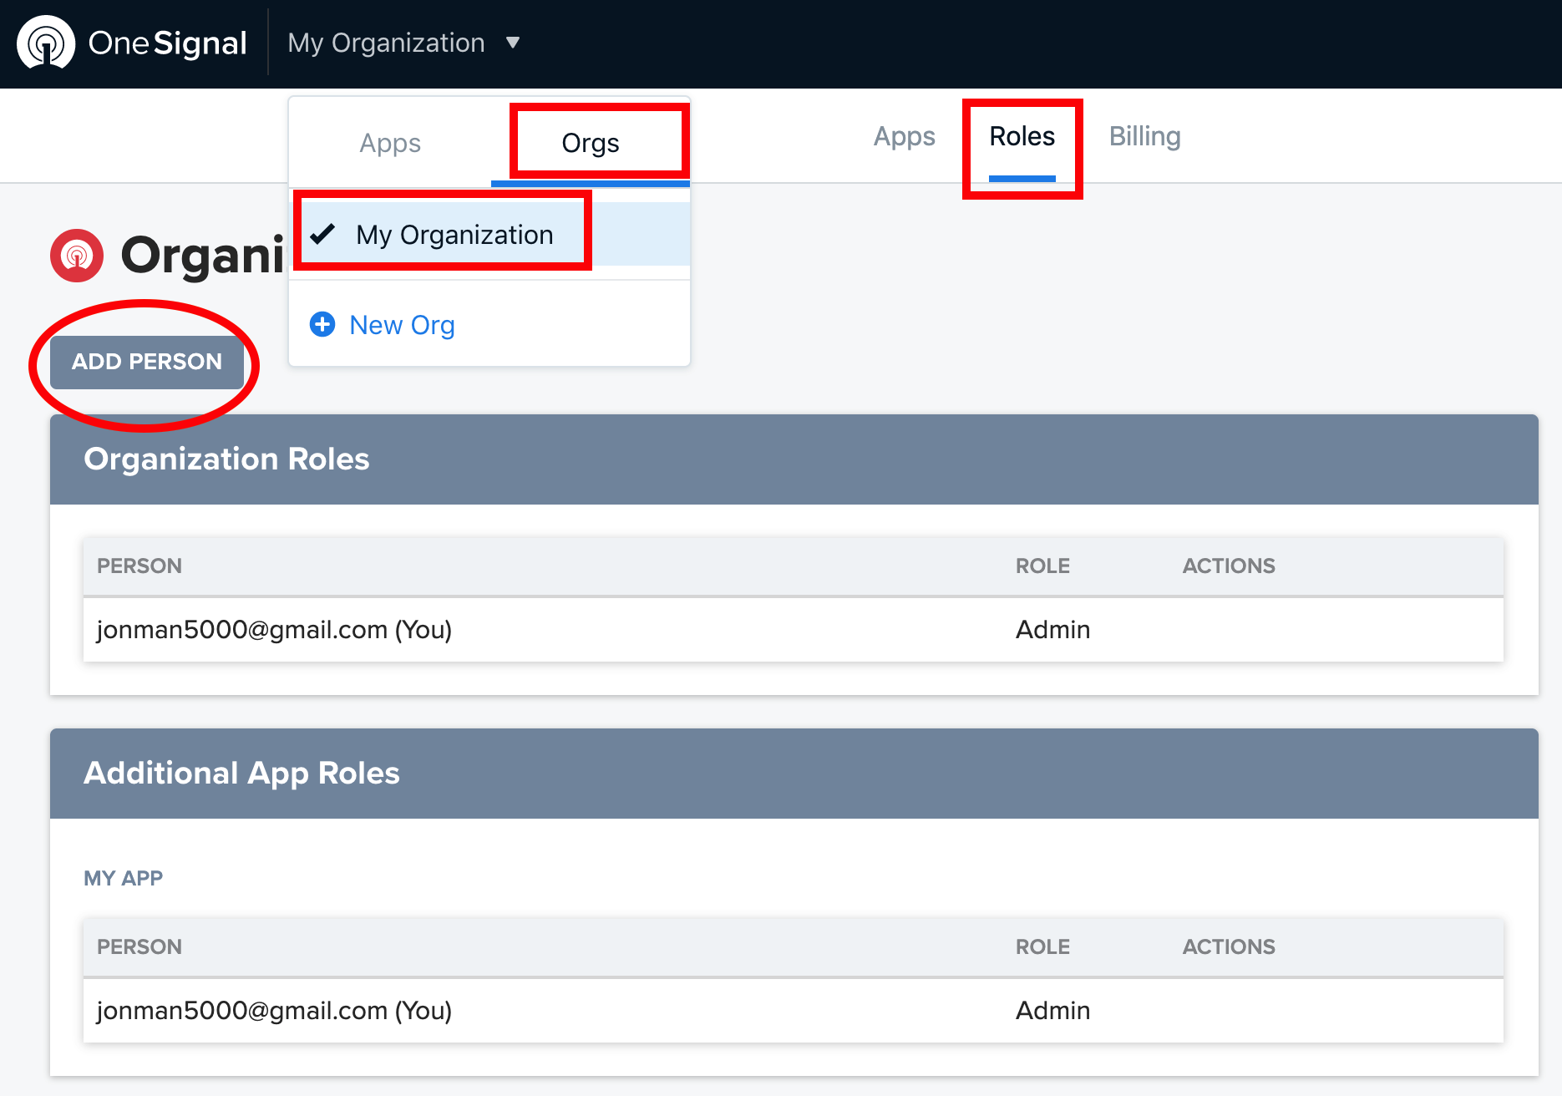1562x1096 pixels.
Task: Select the Organization Roles panel header
Action: (x=794, y=459)
